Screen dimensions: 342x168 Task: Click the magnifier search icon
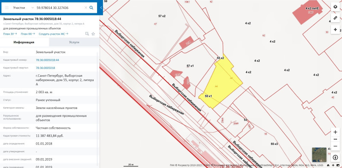pyautogui.click(x=91, y=8)
